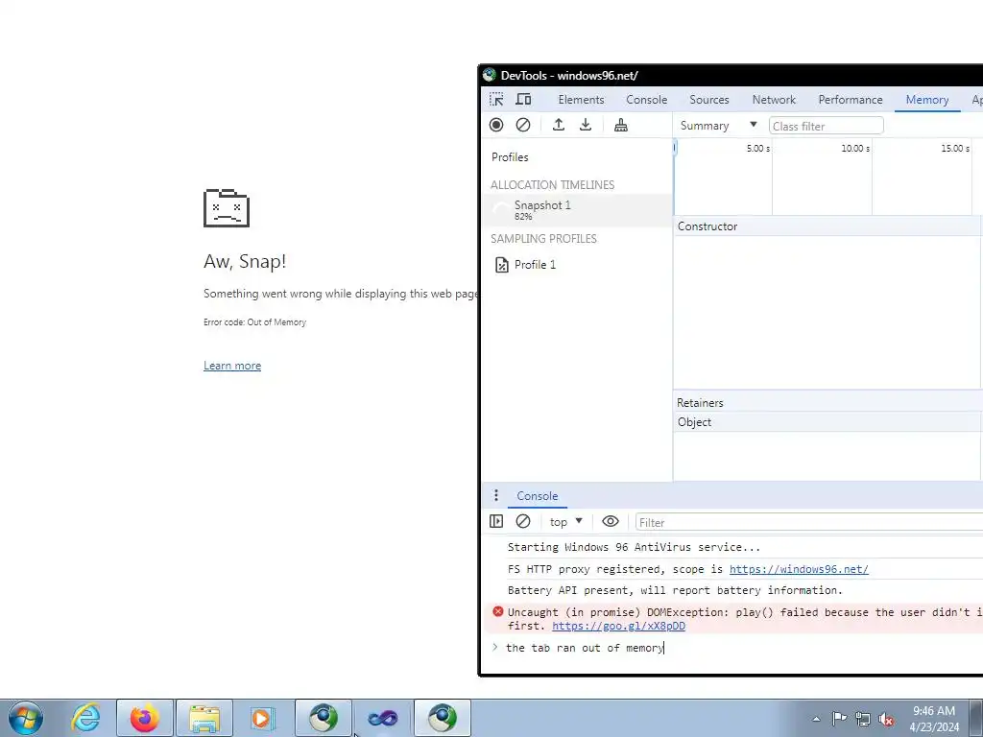Screen dimensions: 983x737
Task: Show hidden tray icons arrow
Action: (x=816, y=719)
